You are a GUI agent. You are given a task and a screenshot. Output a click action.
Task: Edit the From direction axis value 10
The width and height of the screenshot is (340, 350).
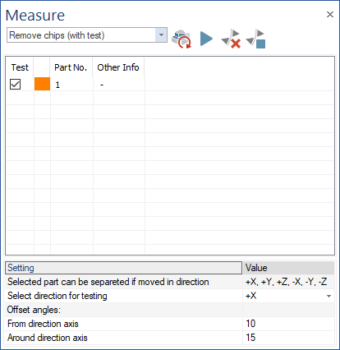(x=288, y=324)
